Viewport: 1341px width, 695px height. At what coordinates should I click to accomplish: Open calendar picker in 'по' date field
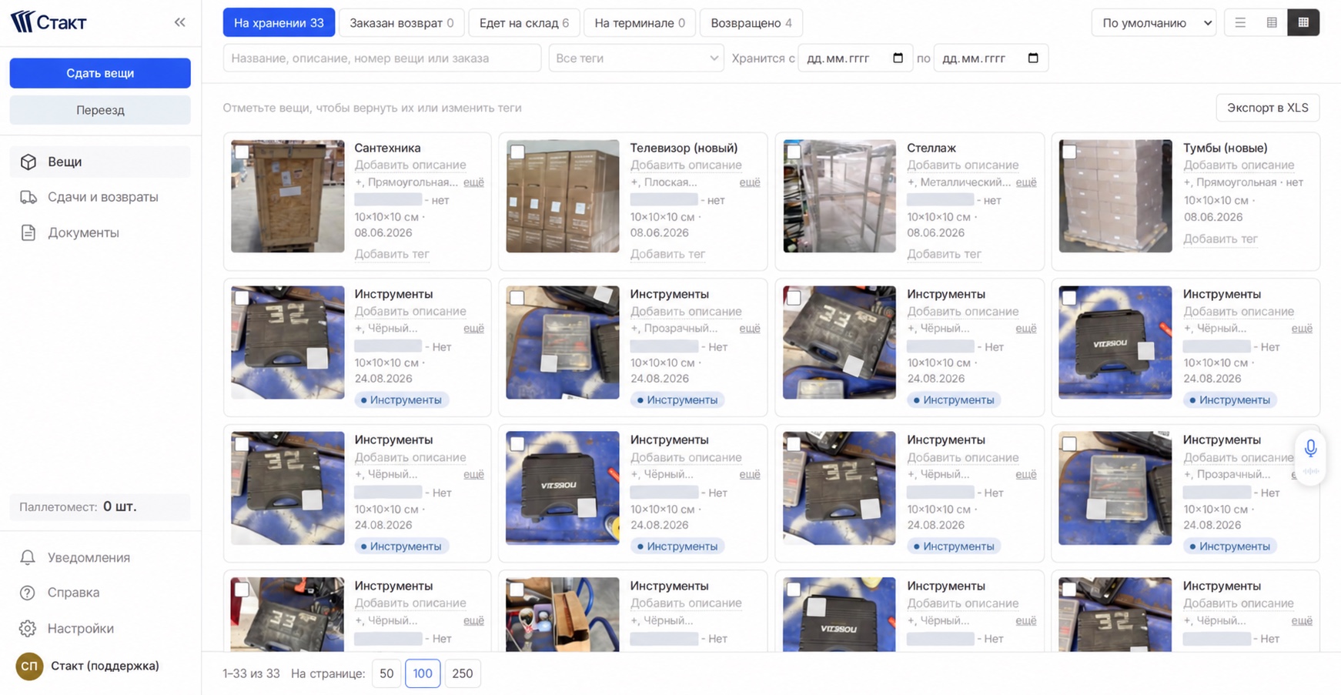[x=1033, y=58]
